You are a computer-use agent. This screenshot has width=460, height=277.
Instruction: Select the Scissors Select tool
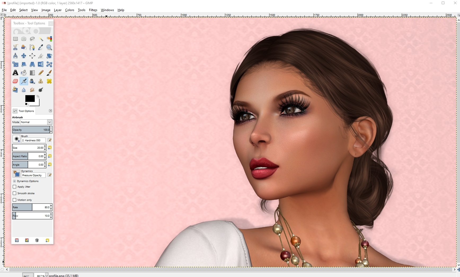pos(15,47)
